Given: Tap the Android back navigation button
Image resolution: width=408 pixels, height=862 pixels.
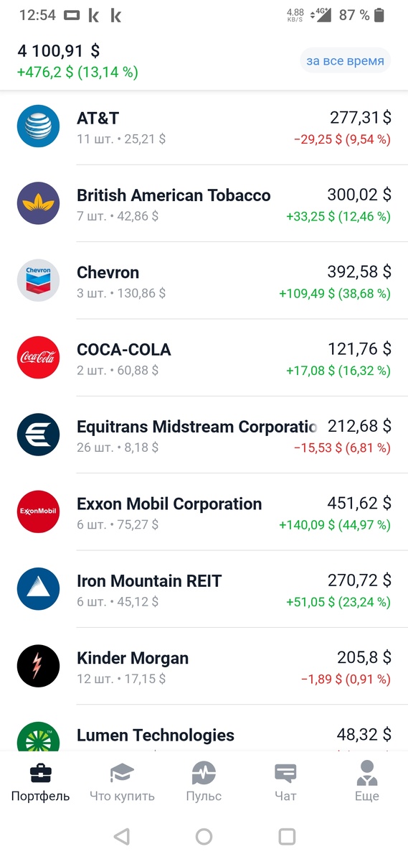Looking at the screenshot, I should click(x=122, y=836).
